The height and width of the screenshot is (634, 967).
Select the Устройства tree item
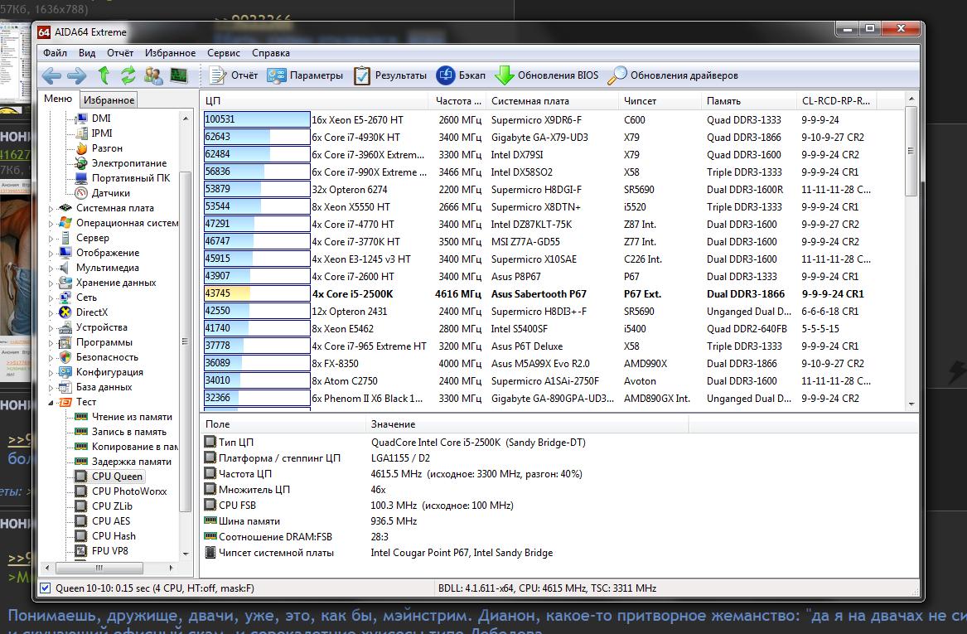[102, 327]
